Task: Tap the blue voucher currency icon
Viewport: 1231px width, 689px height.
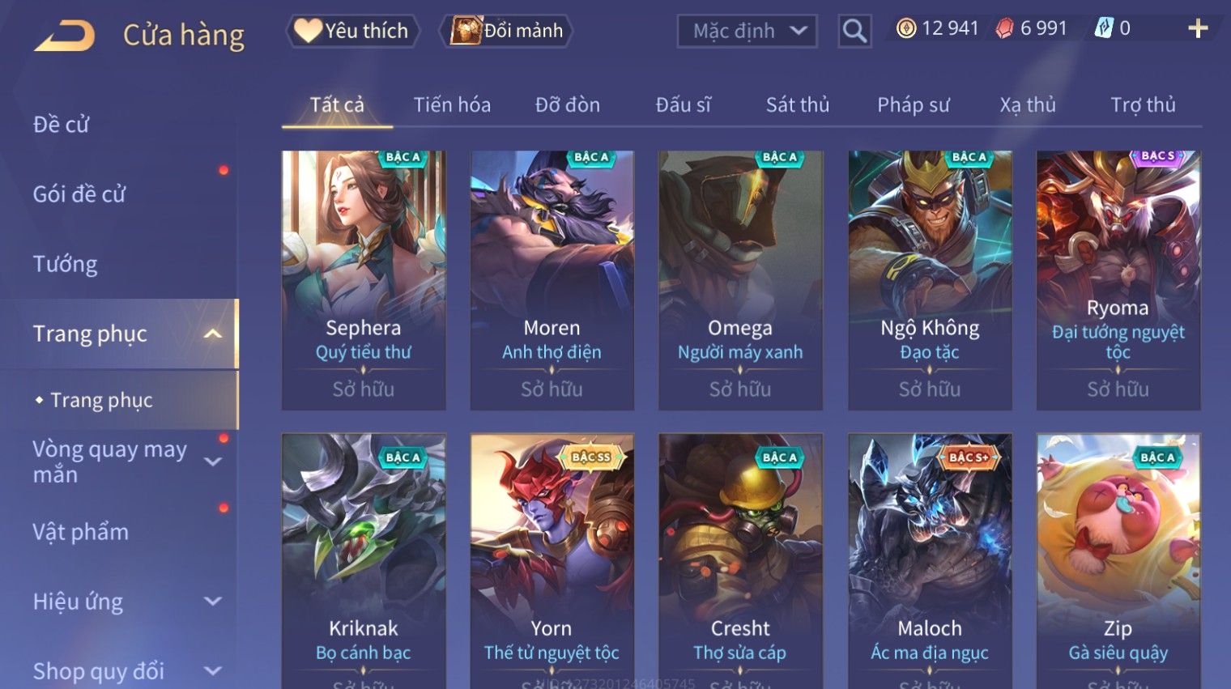Action: pos(1104,28)
